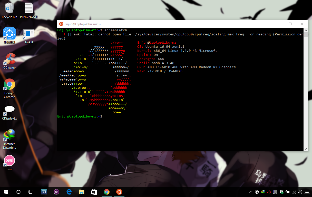Click the red dots tray icon
312x197 pixels.
[x=269, y=192]
